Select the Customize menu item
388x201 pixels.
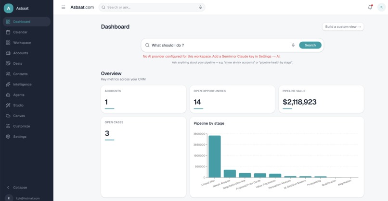click(x=27, y=126)
